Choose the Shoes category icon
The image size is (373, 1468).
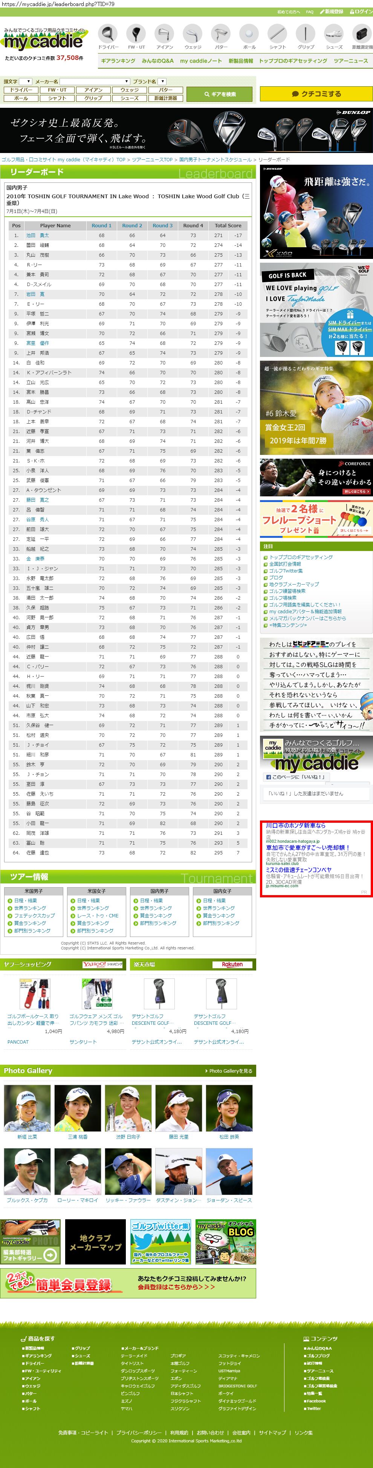point(334,35)
